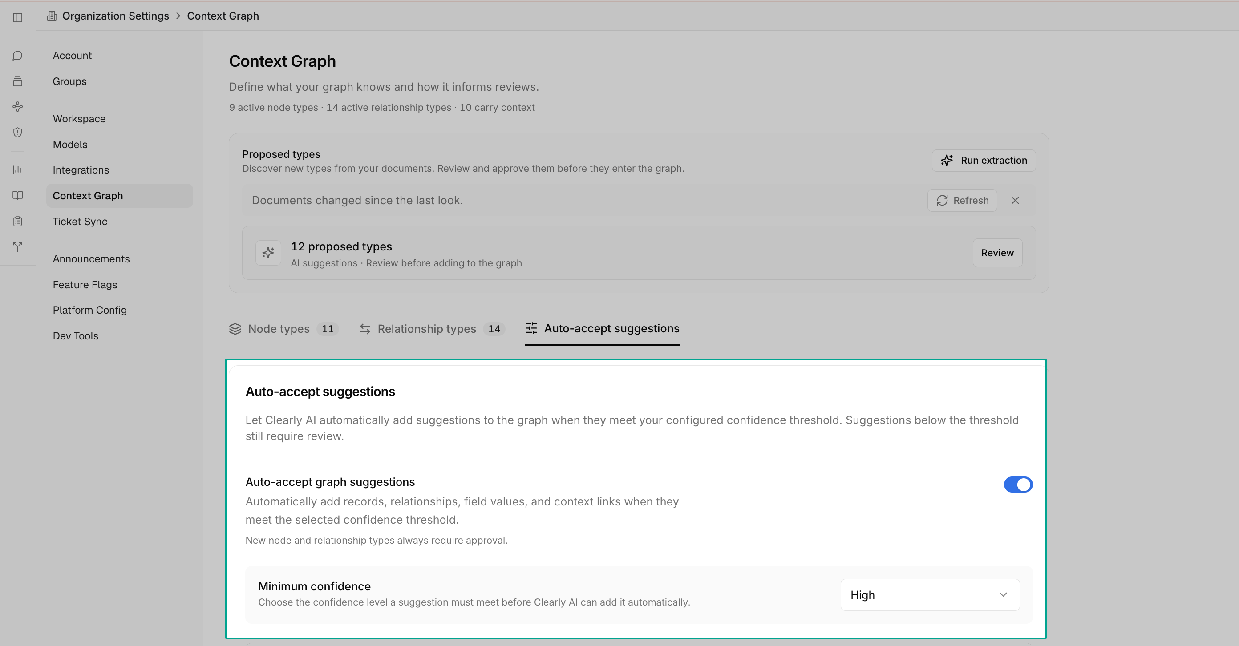Viewport: 1239px width, 646px height.
Task: Switch to the Relationship types tab
Action: coord(432,329)
